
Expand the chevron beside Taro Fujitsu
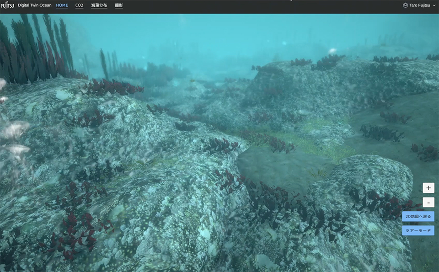434,5
